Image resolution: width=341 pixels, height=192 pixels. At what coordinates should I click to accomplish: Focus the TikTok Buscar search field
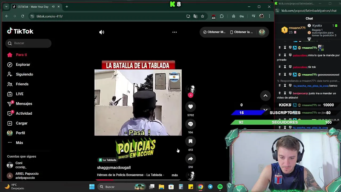click(28, 43)
